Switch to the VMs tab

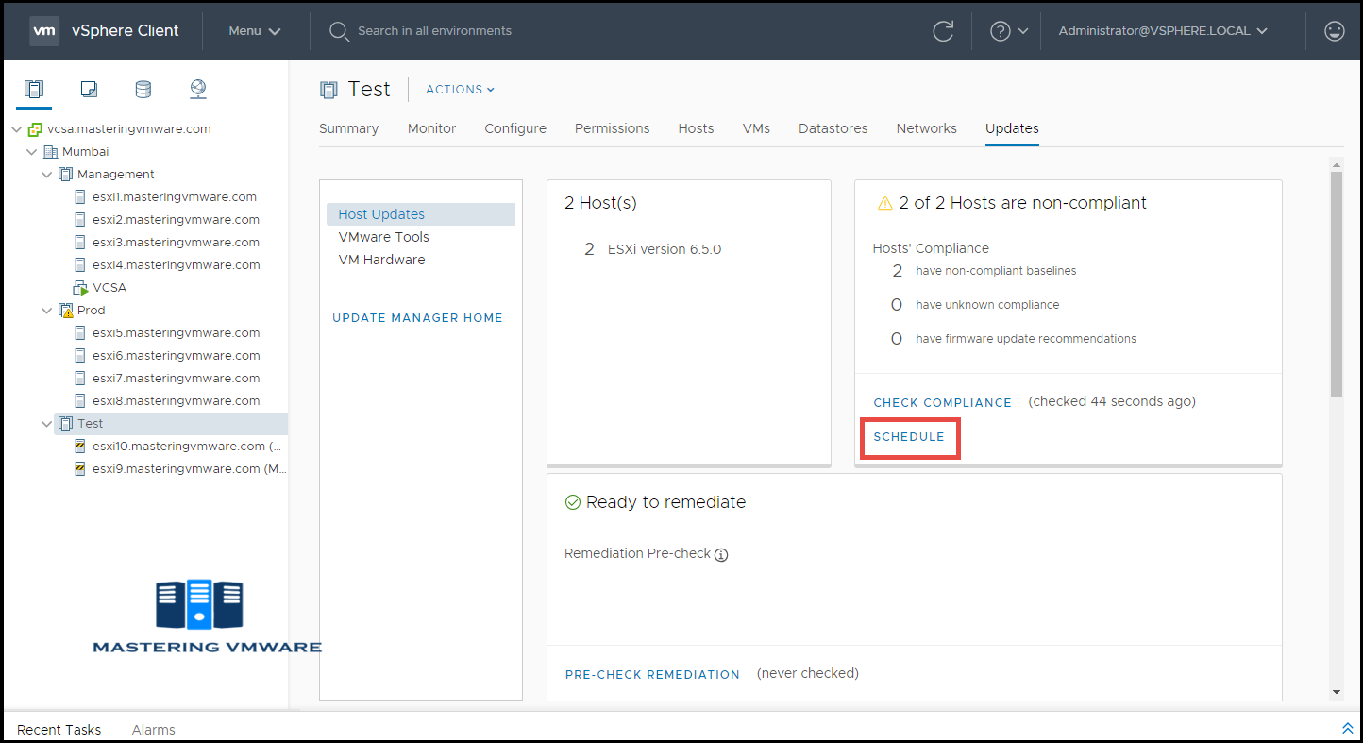(x=756, y=128)
